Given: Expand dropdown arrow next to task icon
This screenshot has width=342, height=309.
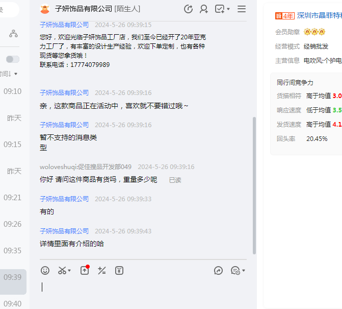Looking at the screenshot, I should pyautogui.click(x=228, y=9).
